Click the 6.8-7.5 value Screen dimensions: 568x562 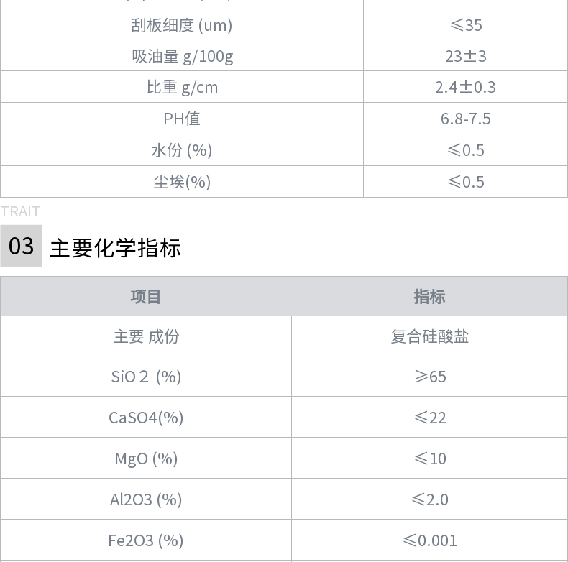[465, 119]
